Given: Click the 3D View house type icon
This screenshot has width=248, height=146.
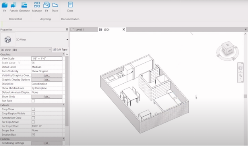Looking at the screenshot, I should (8, 39).
